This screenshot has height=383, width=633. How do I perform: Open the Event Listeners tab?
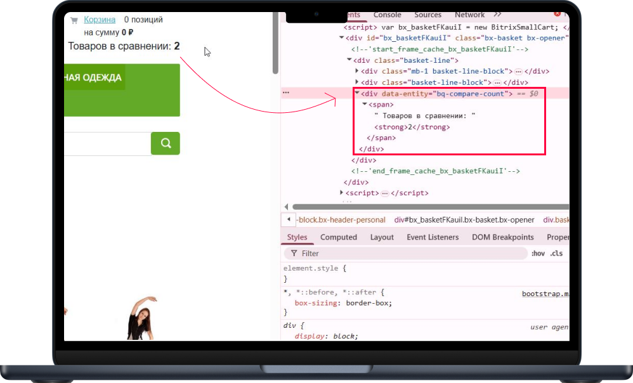click(433, 237)
